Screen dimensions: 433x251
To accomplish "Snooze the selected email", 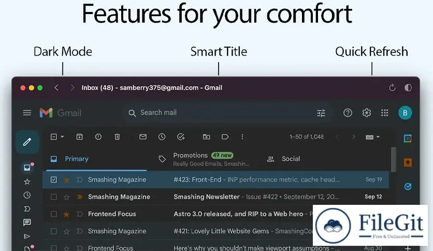I will 162,137.
